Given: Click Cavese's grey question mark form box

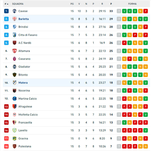Looking at the screenshot, I should (x=119, y=11).
